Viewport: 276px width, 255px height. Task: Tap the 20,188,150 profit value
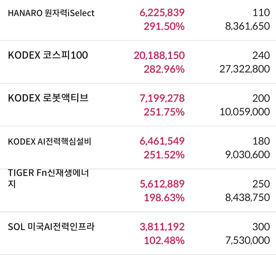coord(159,55)
